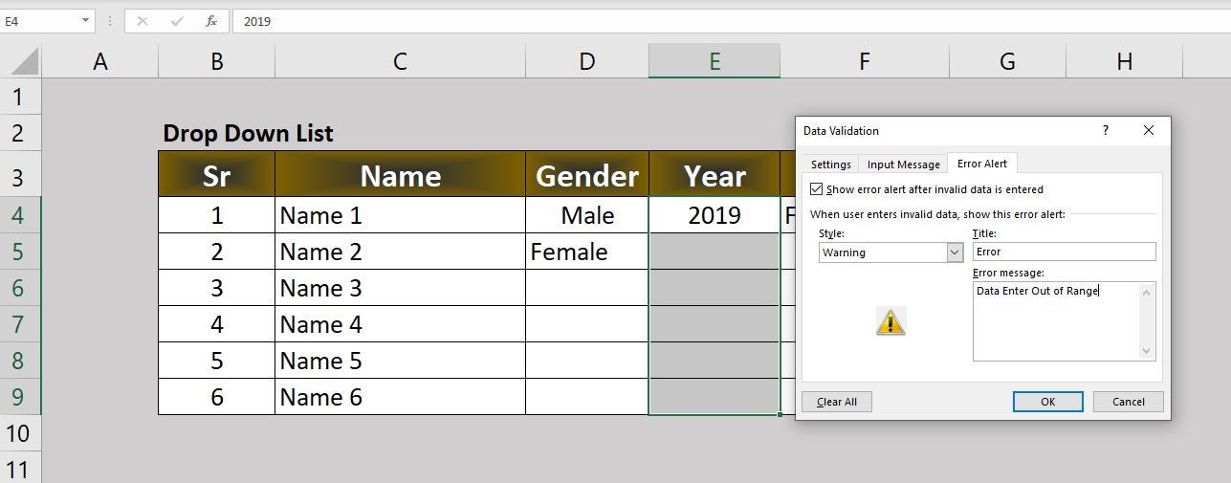This screenshot has width=1231, height=483.
Task: Click the error message scrollbar up arrow
Action: coord(1147,291)
